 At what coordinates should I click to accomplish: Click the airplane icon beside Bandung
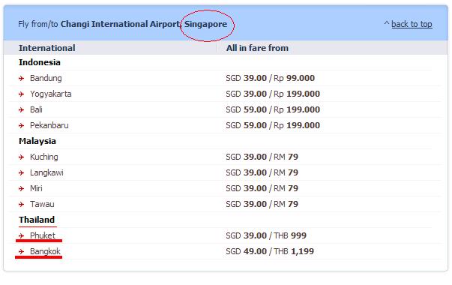(x=21, y=78)
